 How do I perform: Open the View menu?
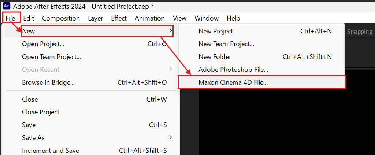[x=179, y=18]
